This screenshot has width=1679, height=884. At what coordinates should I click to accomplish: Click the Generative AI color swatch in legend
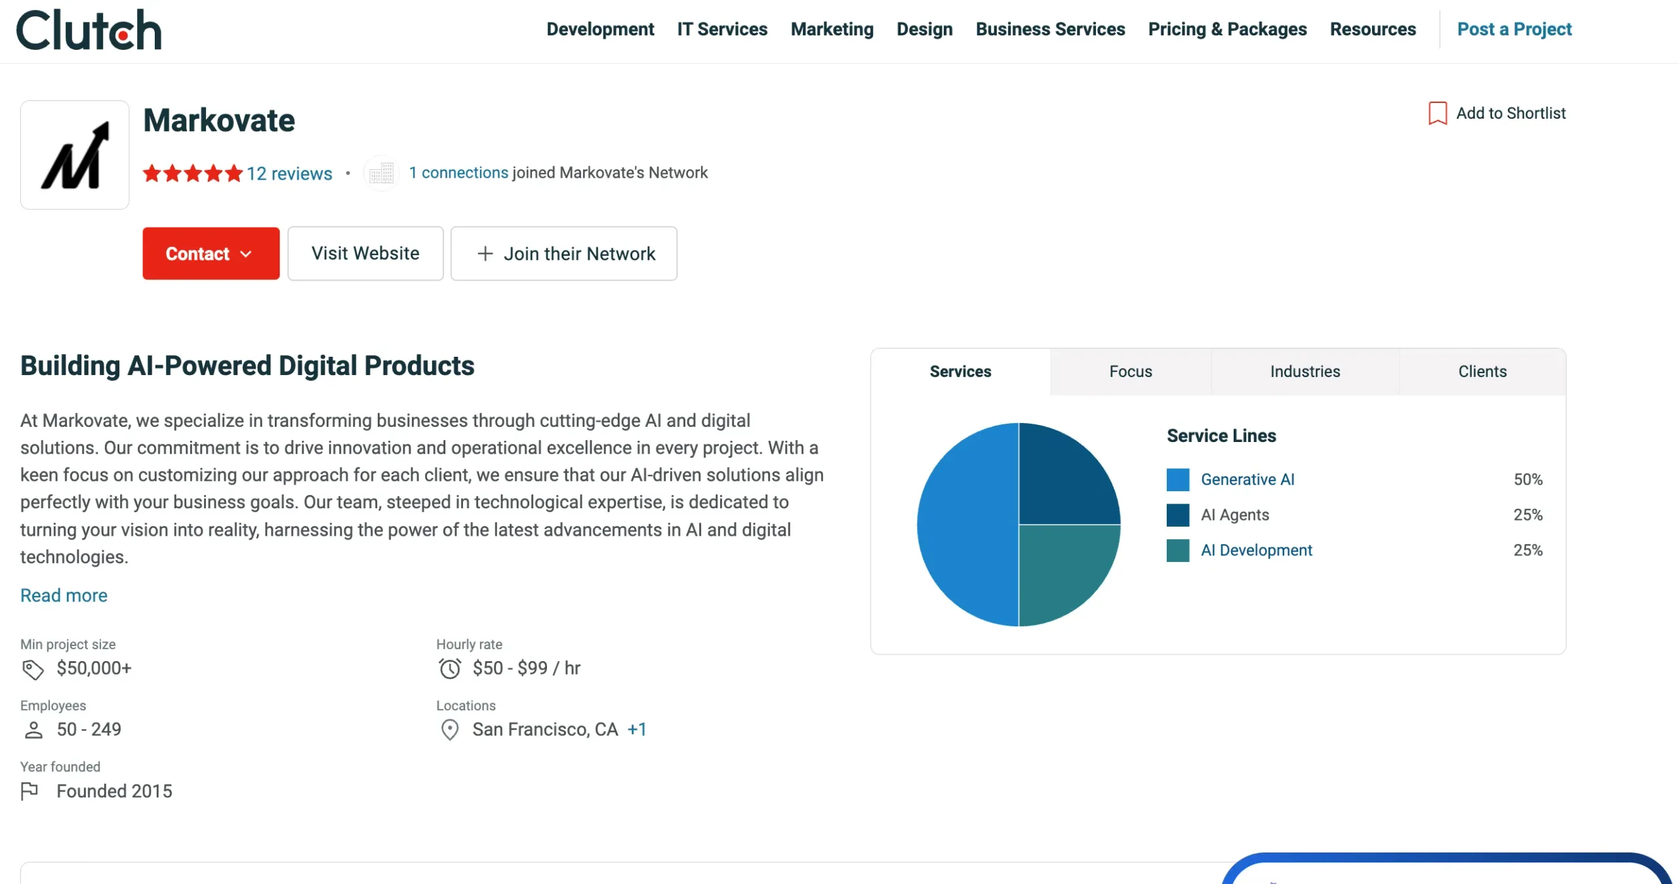pos(1177,479)
